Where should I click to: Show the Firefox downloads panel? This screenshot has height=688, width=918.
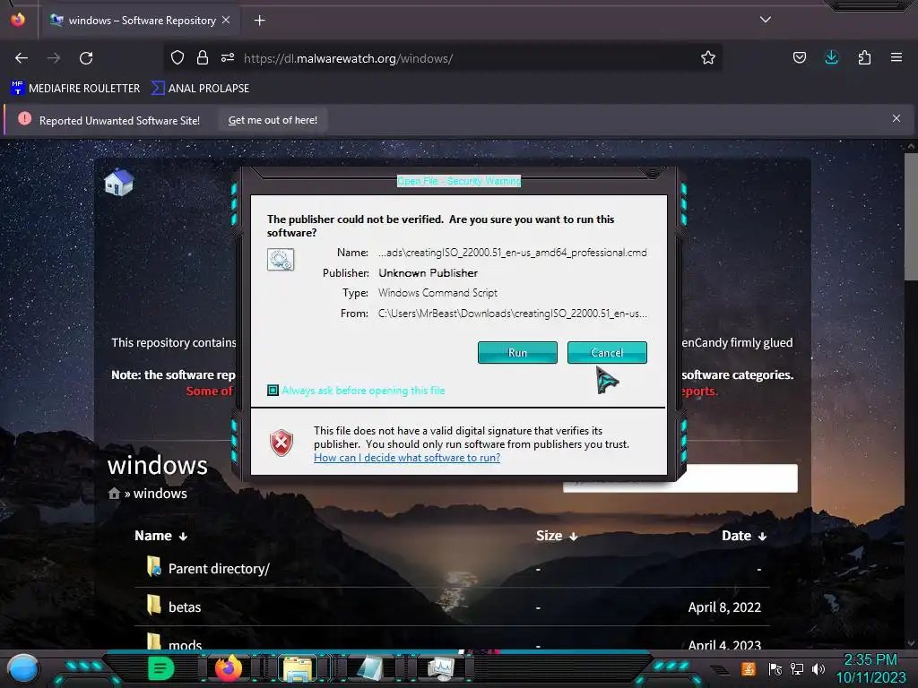pos(831,57)
